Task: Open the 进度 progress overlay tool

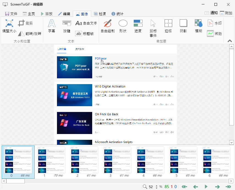Action: pos(138,26)
